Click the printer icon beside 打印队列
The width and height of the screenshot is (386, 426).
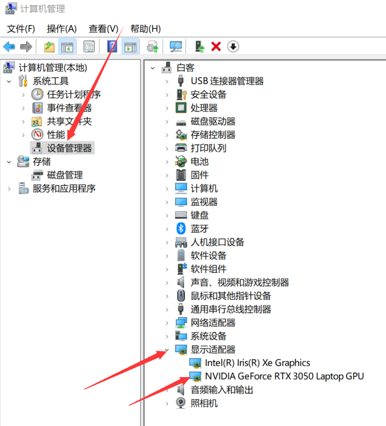pyautogui.click(x=181, y=148)
